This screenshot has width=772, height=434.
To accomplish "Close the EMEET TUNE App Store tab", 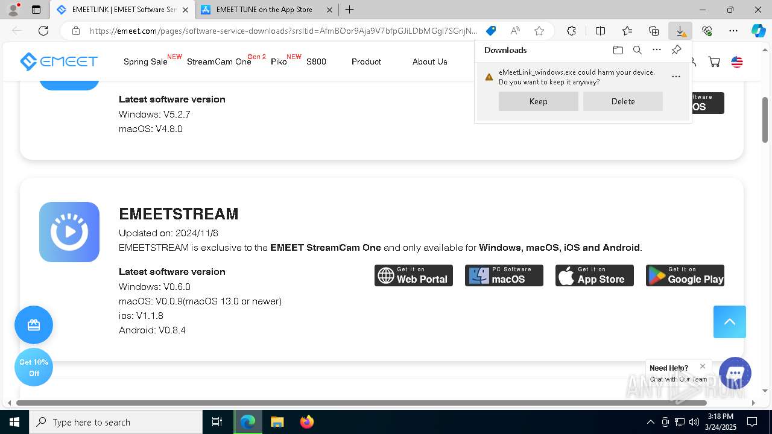I will tap(329, 10).
